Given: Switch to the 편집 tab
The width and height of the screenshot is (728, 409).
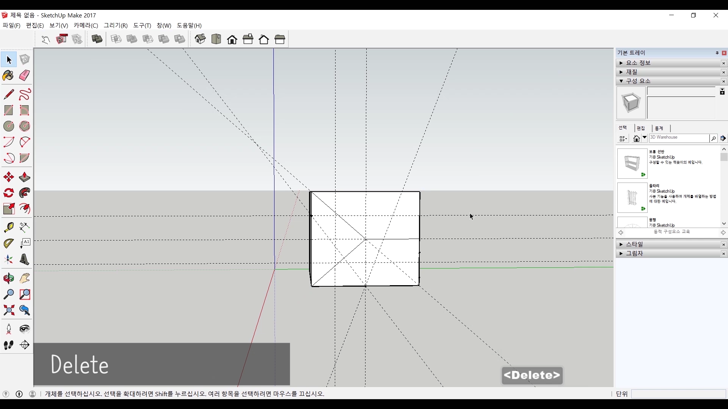Looking at the screenshot, I should click(641, 128).
